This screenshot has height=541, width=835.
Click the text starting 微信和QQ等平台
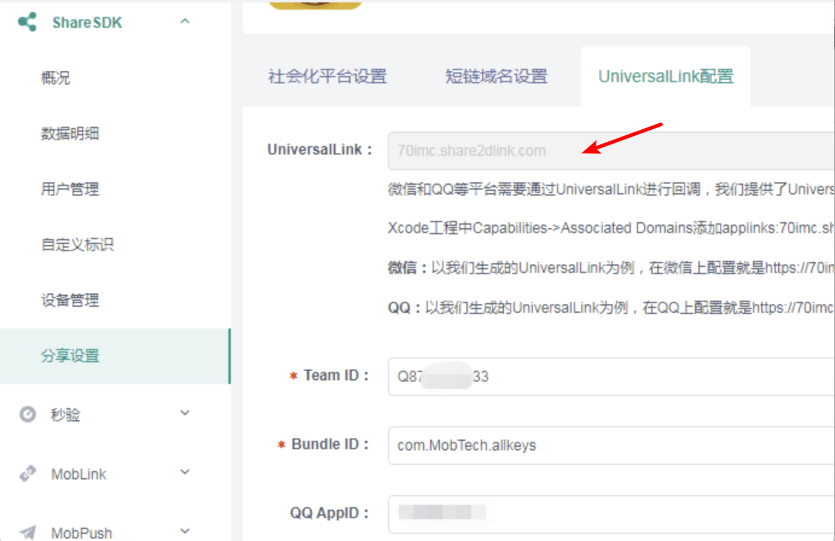tap(611, 190)
